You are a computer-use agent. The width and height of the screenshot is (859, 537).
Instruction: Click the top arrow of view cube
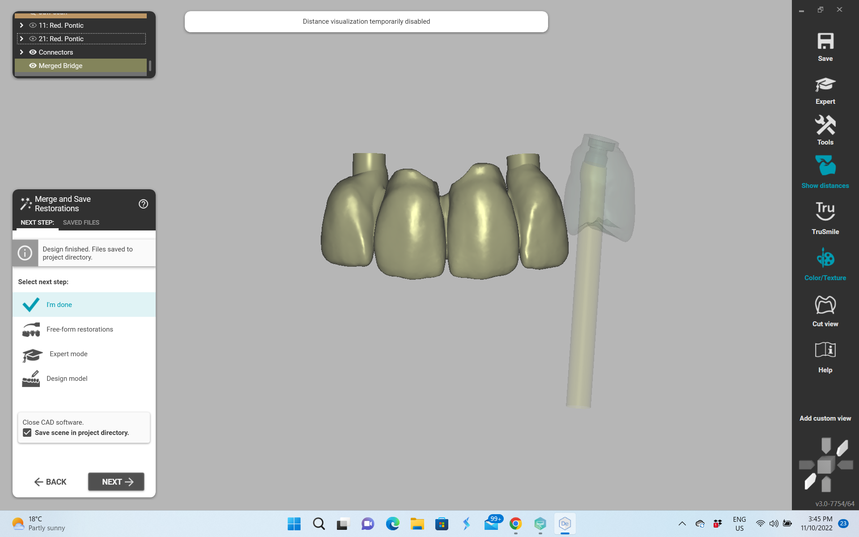coord(826,445)
